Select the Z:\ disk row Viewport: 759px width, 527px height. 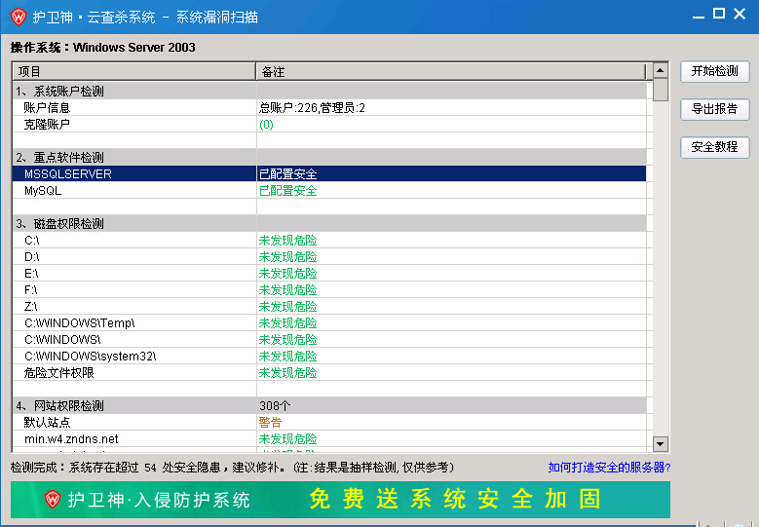pos(329,306)
